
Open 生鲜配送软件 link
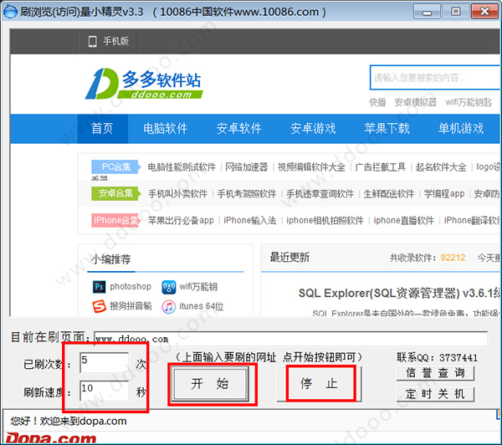click(x=389, y=194)
